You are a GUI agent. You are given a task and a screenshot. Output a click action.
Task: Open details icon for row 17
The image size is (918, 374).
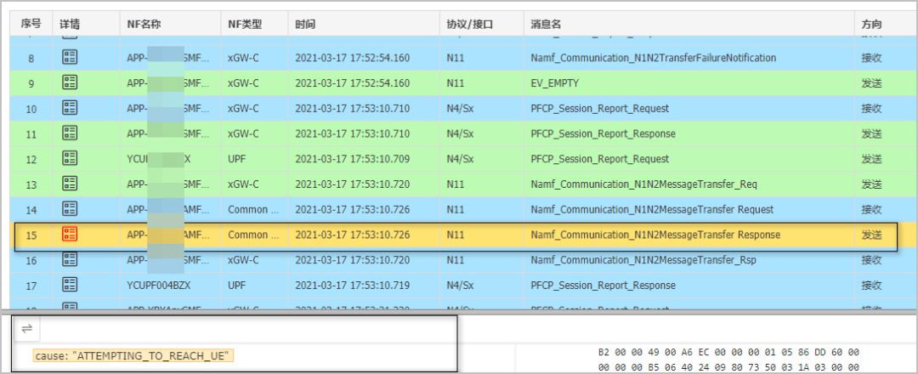click(70, 285)
